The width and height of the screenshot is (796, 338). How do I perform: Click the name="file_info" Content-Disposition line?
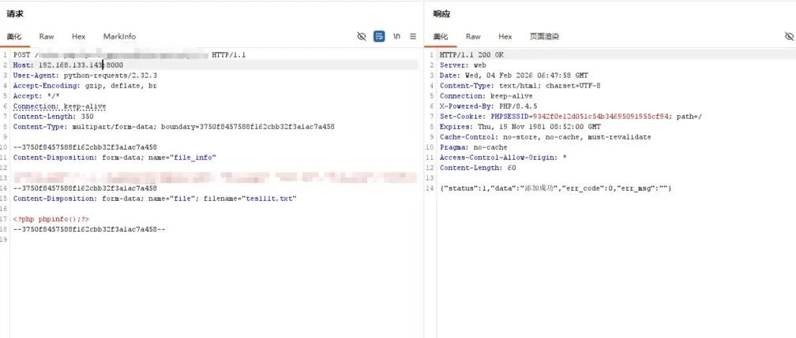tap(115, 158)
